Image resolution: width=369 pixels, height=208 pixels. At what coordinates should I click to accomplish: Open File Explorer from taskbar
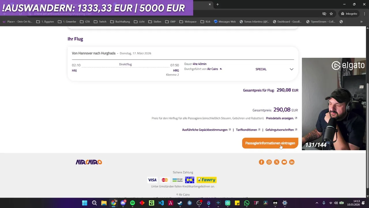(104, 203)
